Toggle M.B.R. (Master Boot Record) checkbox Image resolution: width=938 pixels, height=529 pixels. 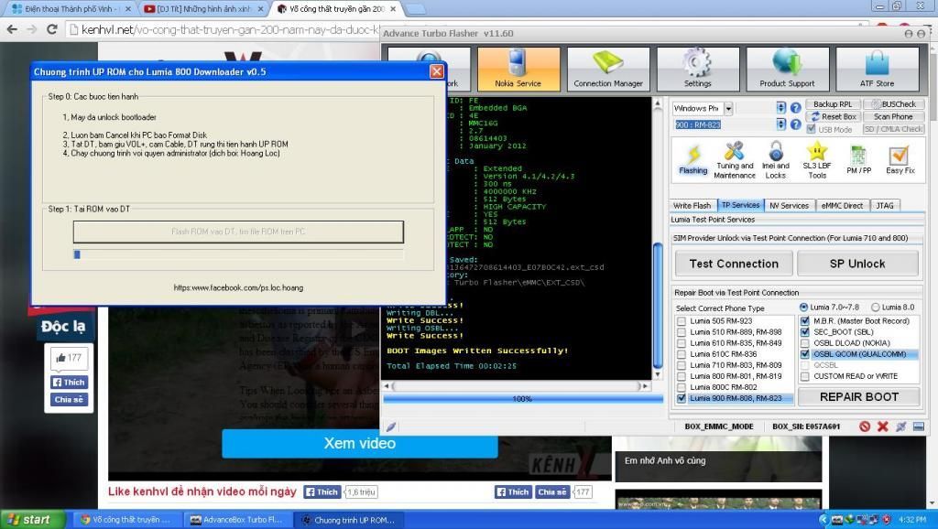pyautogui.click(x=805, y=321)
